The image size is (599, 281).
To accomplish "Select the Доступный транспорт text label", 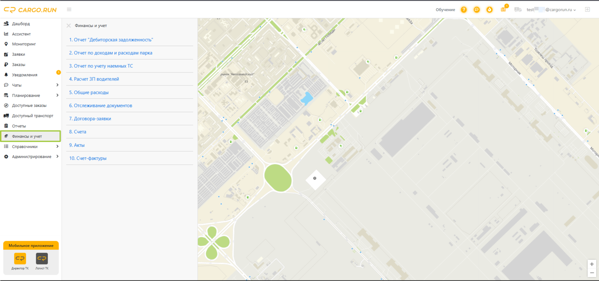I will pos(33,116).
